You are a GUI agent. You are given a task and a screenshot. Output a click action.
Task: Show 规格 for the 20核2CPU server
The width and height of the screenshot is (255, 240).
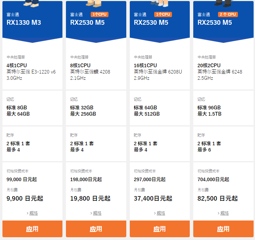(x=224, y=213)
